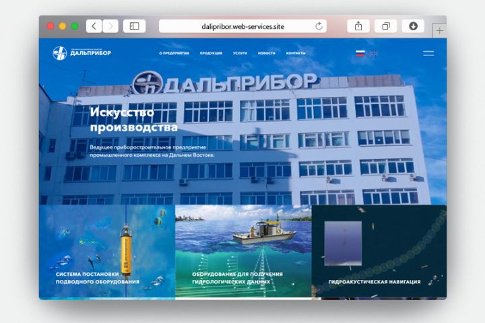Switch language with the Russian flag
This screenshot has height=323, width=485.
[360, 53]
